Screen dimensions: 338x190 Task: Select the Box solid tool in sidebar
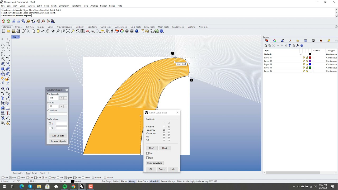(x=3, y=69)
